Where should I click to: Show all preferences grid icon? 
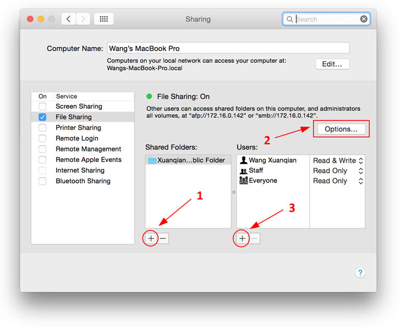pos(104,19)
